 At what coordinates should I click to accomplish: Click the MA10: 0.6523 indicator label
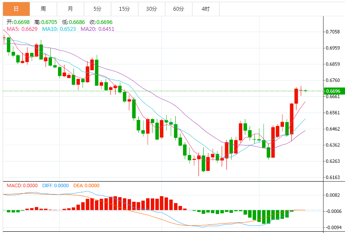(59, 29)
